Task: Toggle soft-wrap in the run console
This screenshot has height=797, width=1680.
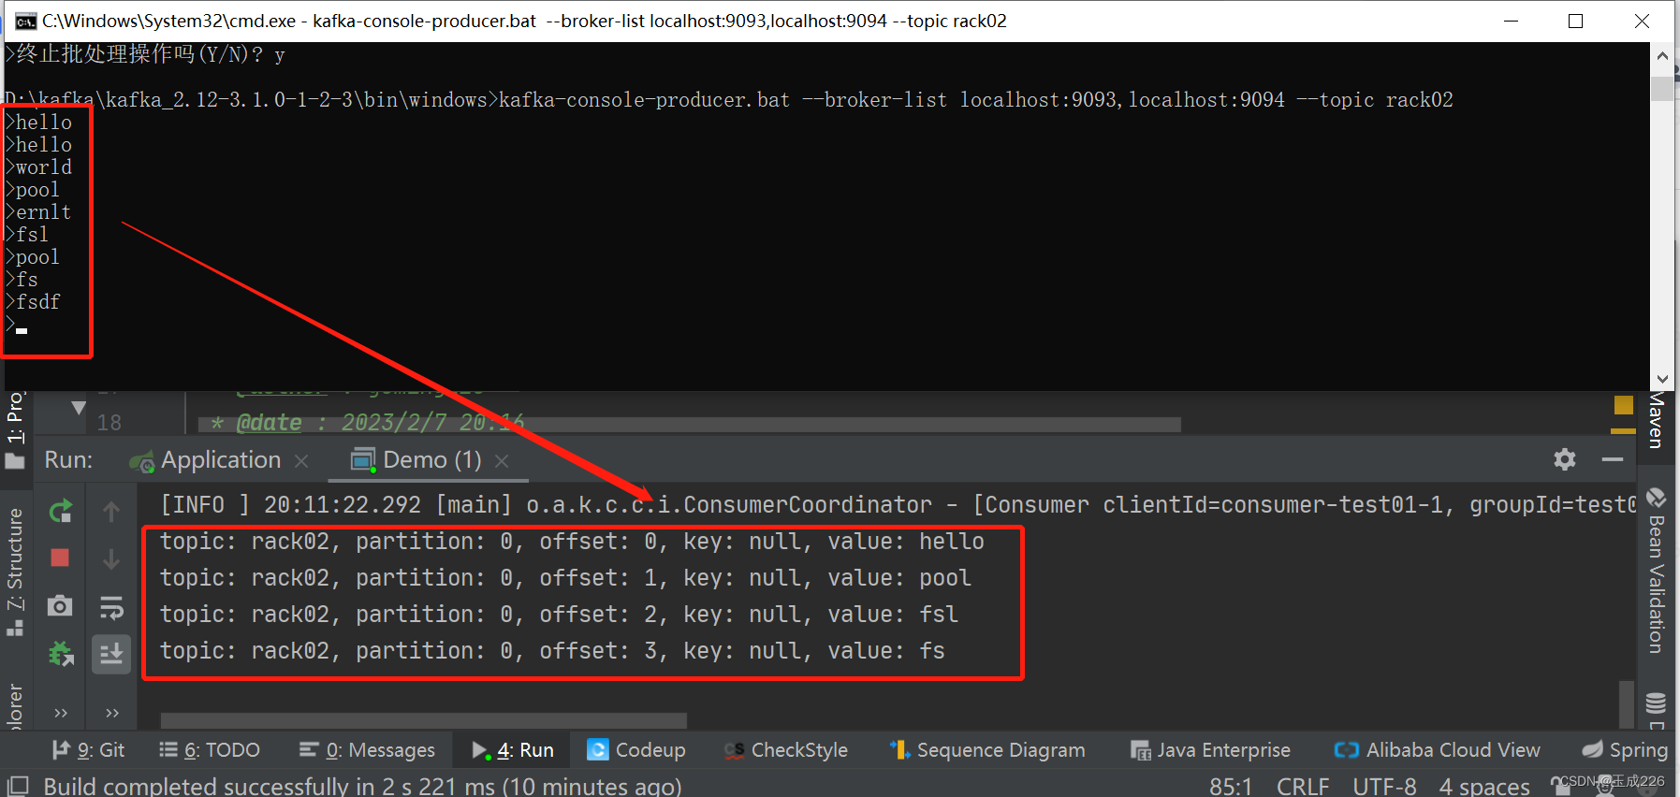Action: (x=111, y=607)
